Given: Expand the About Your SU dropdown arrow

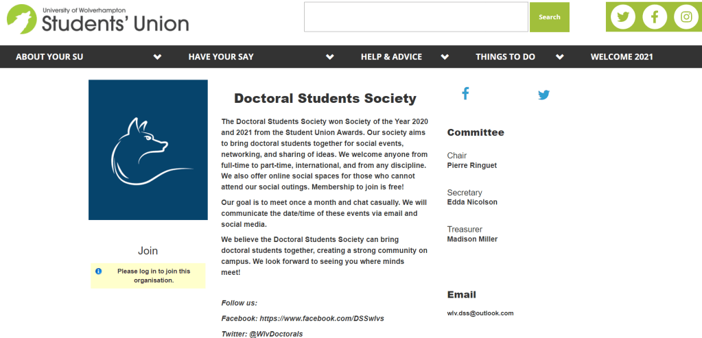Looking at the screenshot, I should (158, 57).
